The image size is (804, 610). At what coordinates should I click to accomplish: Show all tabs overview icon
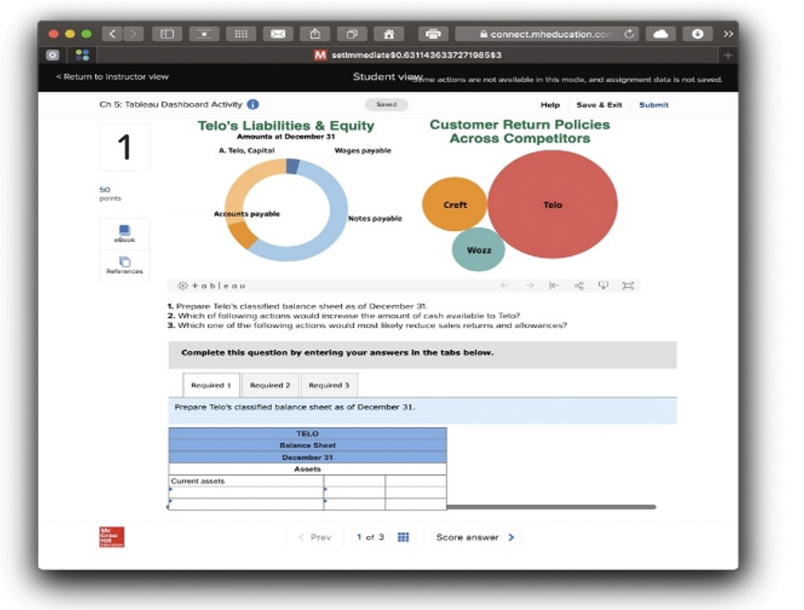click(x=352, y=34)
